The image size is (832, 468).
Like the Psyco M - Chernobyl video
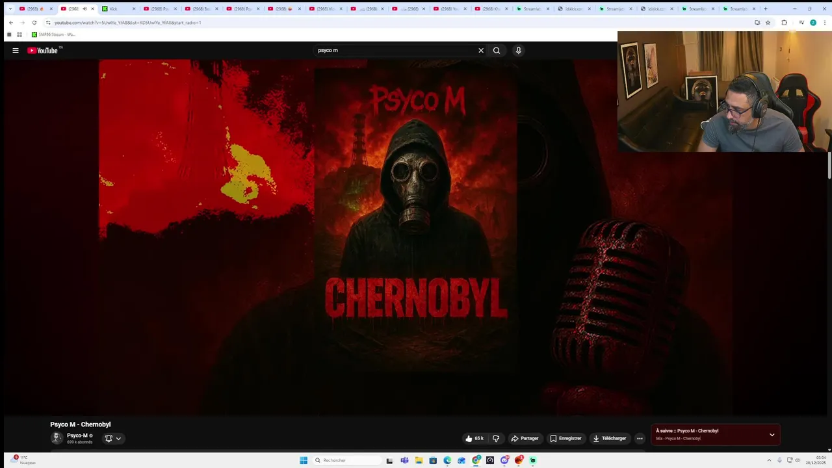coord(474,438)
